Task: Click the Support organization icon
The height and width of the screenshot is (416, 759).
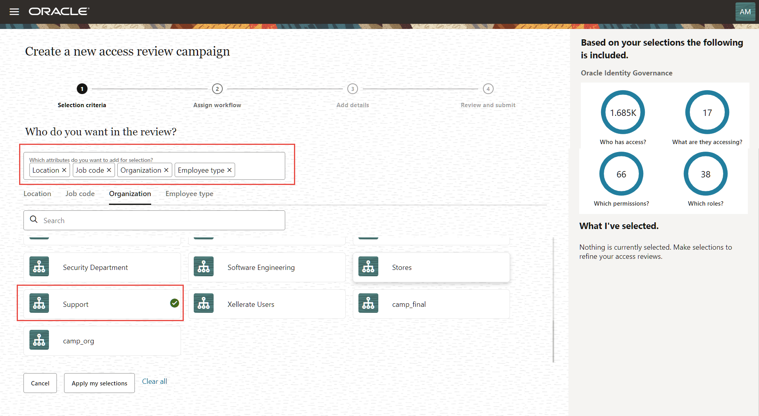Action: (x=39, y=303)
